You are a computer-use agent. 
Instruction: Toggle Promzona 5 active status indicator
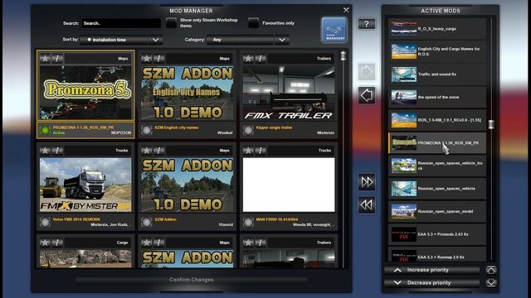click(x=45, y=130)
